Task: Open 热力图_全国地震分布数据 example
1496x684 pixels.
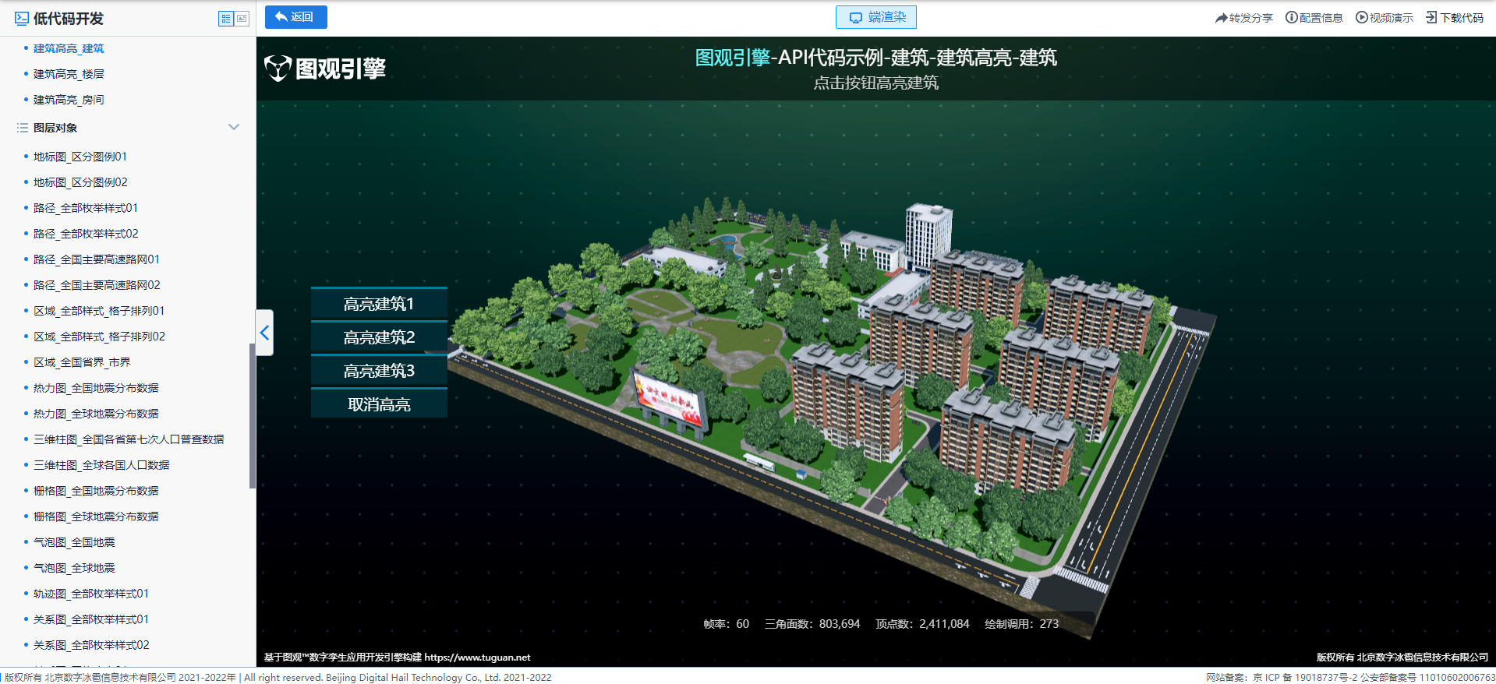Action: tap(96, 388)
